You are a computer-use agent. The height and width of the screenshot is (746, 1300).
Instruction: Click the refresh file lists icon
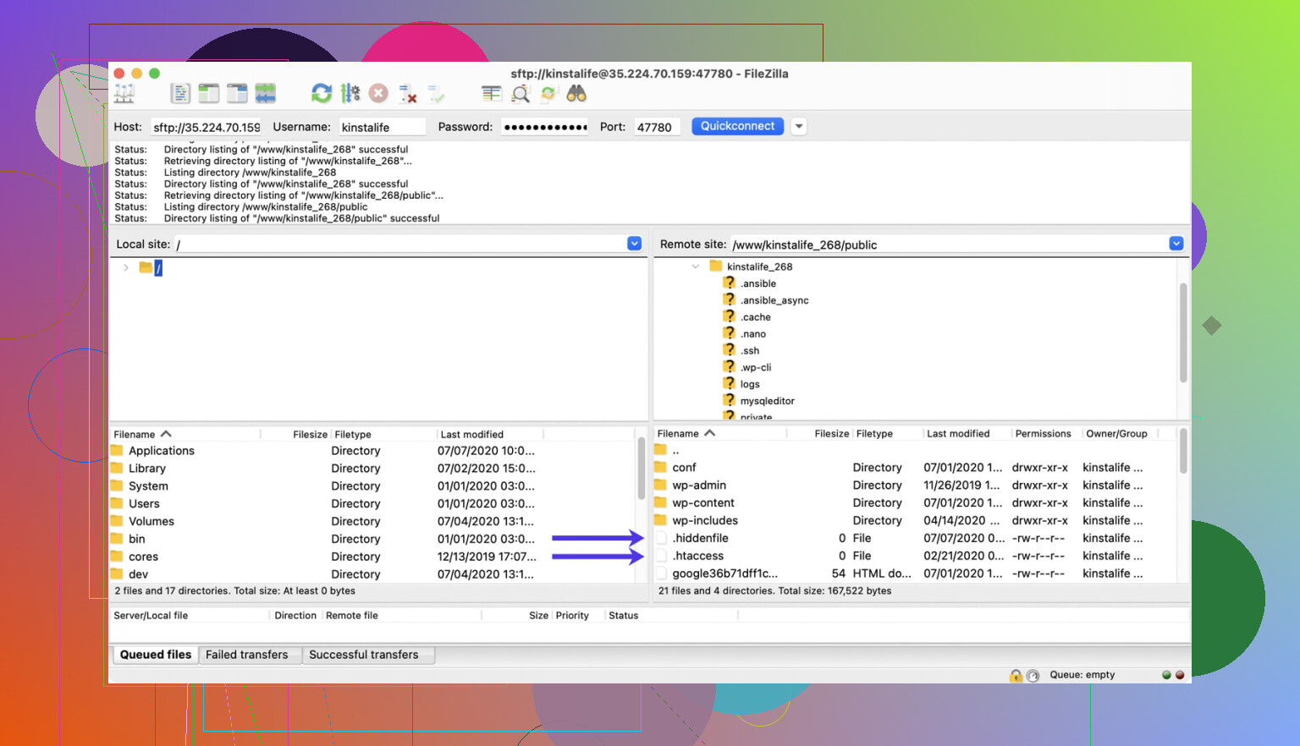(322, 94)
